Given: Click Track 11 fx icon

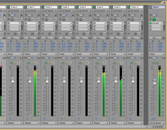Looking at the screenshot, I should point(129,19).
